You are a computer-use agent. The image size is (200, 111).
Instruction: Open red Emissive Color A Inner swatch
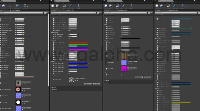click(x=78, y=42)
